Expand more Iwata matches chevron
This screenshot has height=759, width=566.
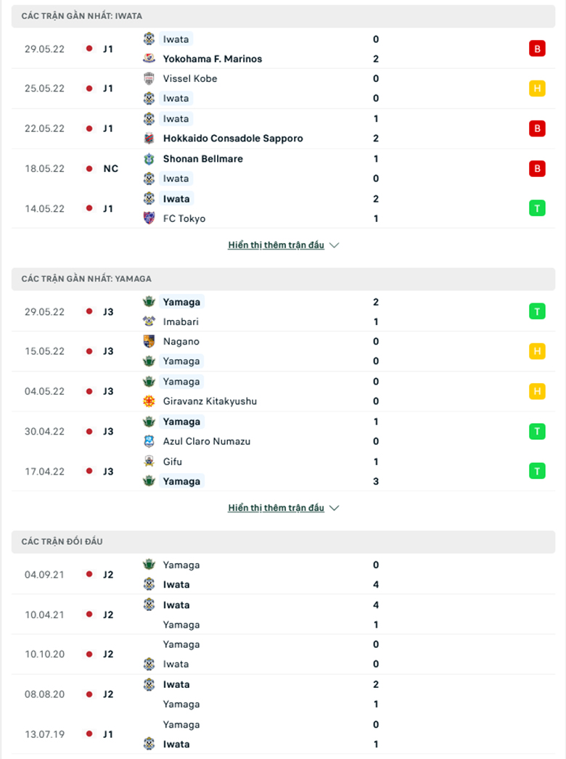334,245
